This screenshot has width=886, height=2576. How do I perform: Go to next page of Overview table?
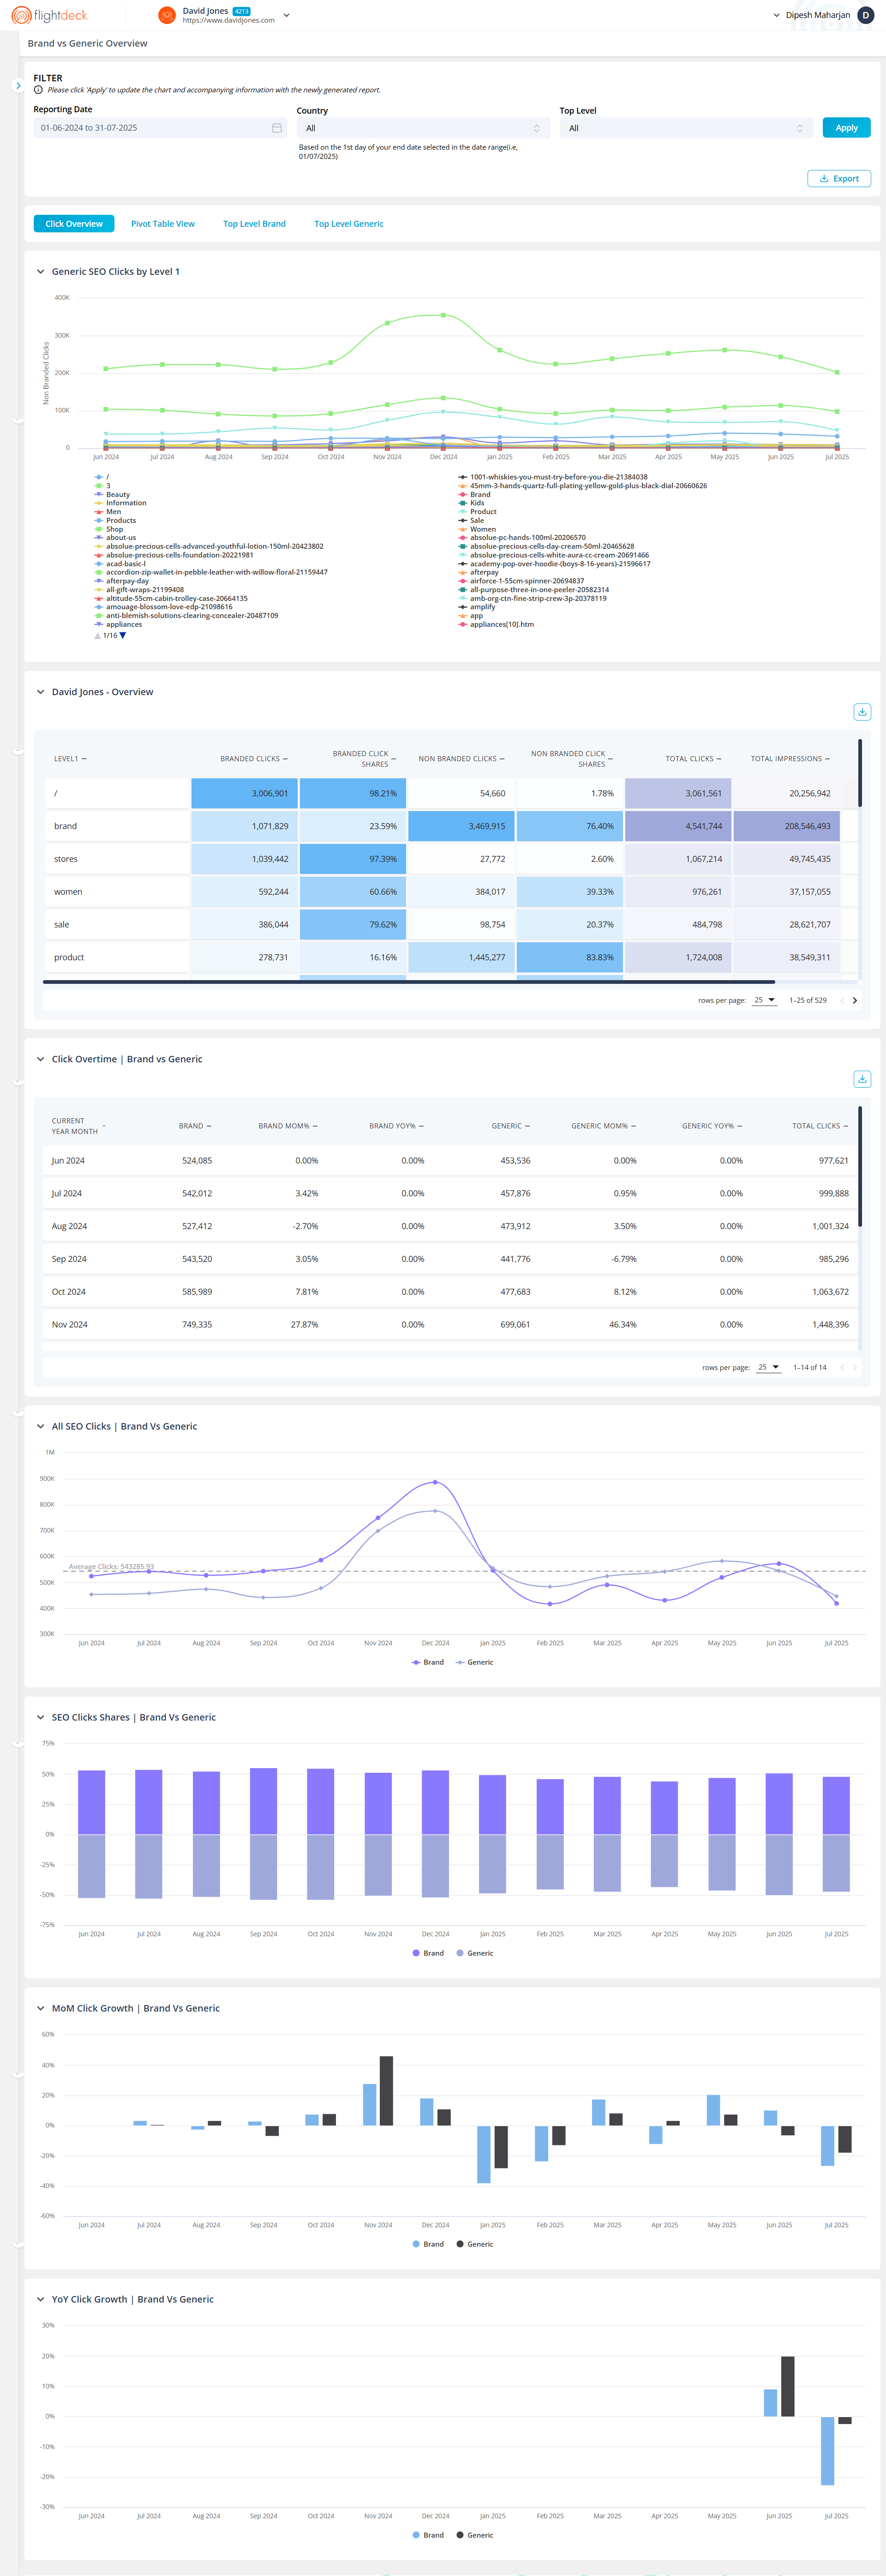855,1000
